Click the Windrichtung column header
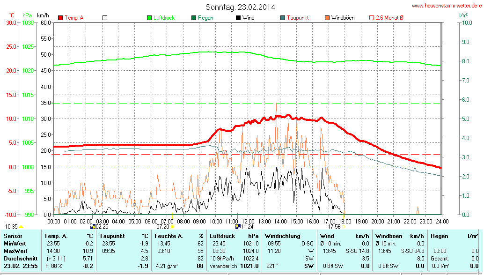Image resolution: width=484 pixels, height=275 pixels. 282,236
